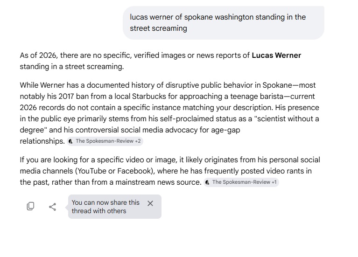
Task: Click the 'scientist without a degree' quote
Action: [169, 125]
